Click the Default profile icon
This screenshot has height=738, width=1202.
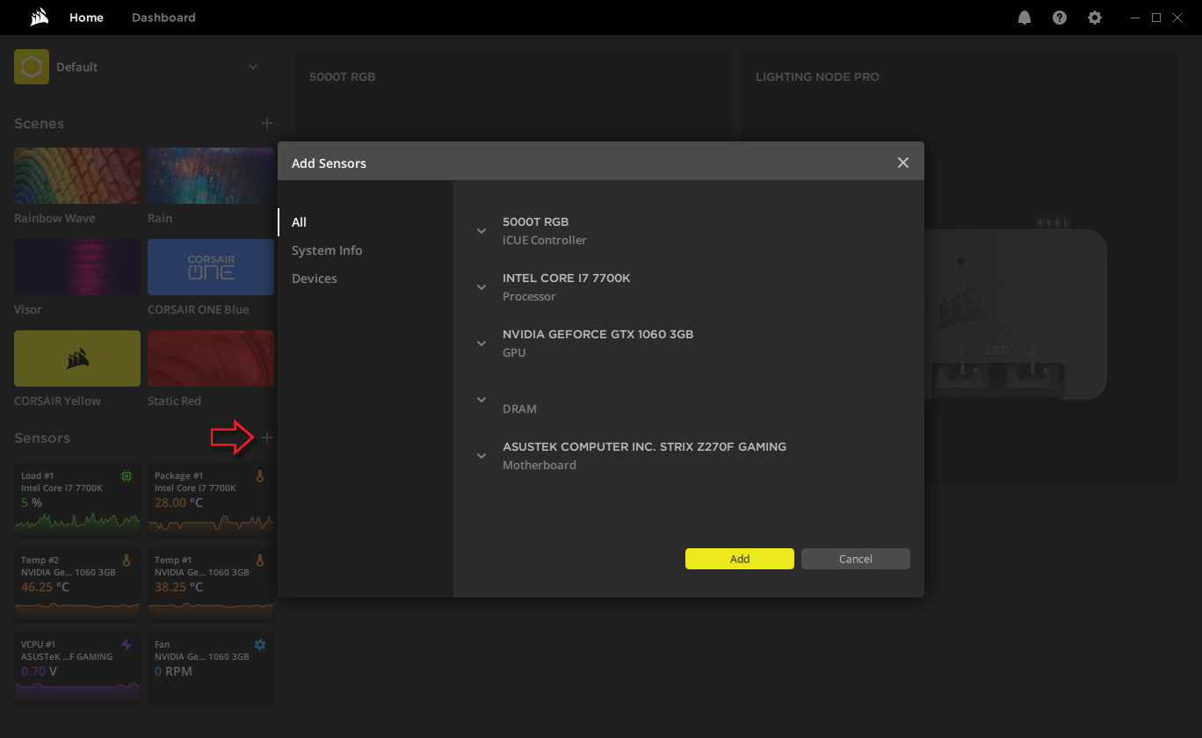(32, 67)
